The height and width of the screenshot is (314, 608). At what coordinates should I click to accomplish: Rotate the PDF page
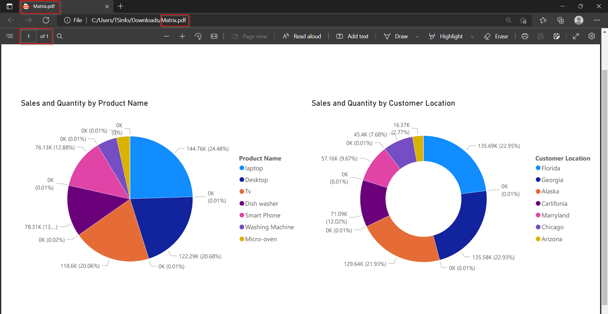click(x=198, y=36)
